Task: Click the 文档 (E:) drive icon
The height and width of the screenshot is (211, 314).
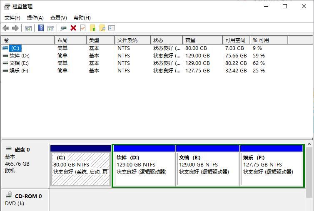Action: pyautogui.click(x=5, y=63)
